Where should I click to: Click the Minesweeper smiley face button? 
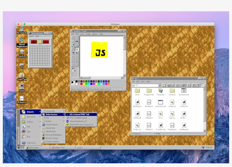pyautogui.click(x=40, y=42)
